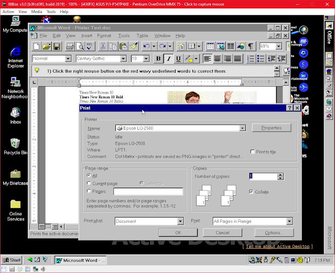Open Print Preview from the toolbar
Screen dimensions: 335x273
click(x=80, y=46)
